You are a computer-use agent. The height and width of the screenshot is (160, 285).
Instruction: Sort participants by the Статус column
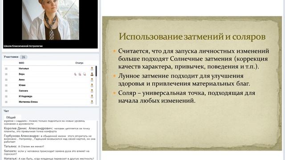(x=79, y=63)
